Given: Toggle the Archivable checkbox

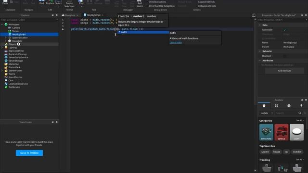Looking at the screenshot, I should click(x=284, y=30).
